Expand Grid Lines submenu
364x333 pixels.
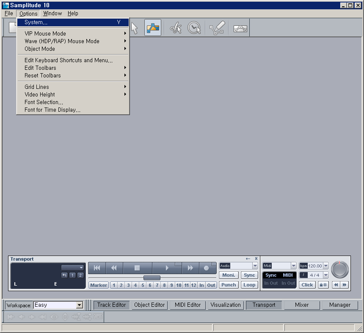73,87
